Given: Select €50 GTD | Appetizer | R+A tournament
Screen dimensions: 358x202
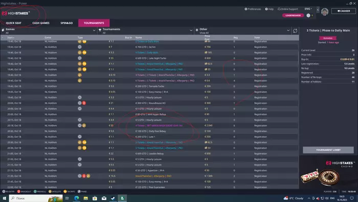Looking at the screenshot, I should coord(149,170).
